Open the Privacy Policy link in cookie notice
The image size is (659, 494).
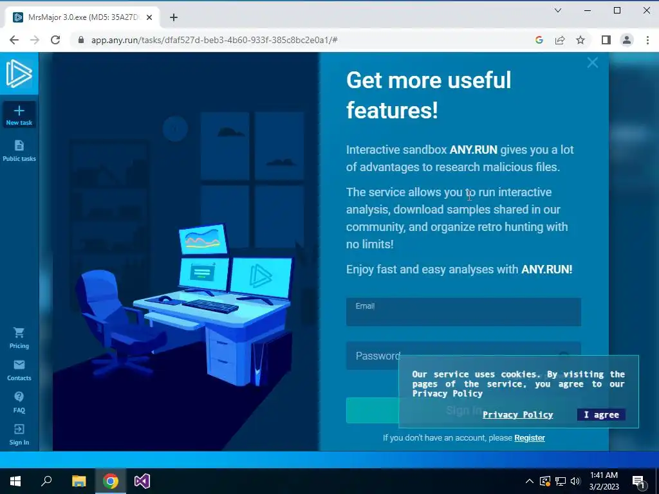coord(518,415)
